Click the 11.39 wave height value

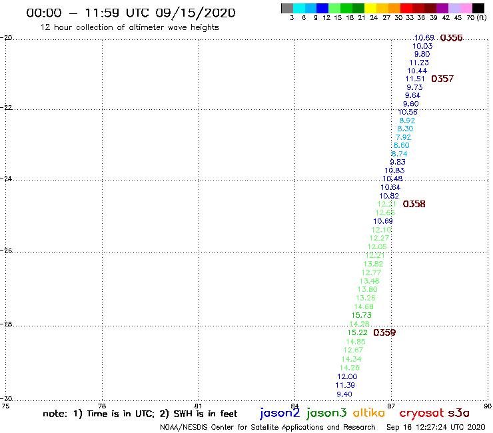click(x=345, y=385)
